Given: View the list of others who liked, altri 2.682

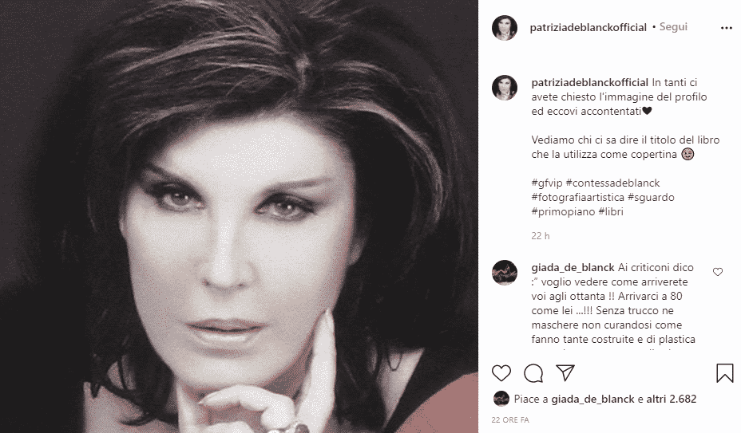Looking at the screenshot, I should tap(671, 399).
